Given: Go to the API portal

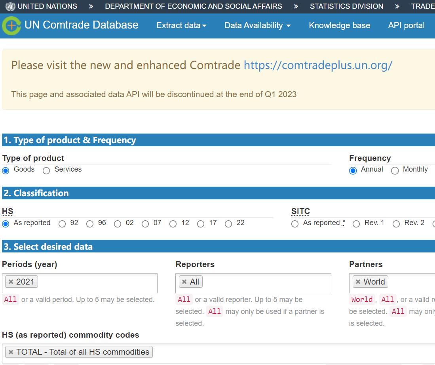Looking at the screenshot, I should 406,25.
